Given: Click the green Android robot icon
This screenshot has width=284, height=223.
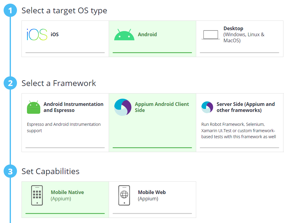Looking at the screenshot, I should click(124, 35).
